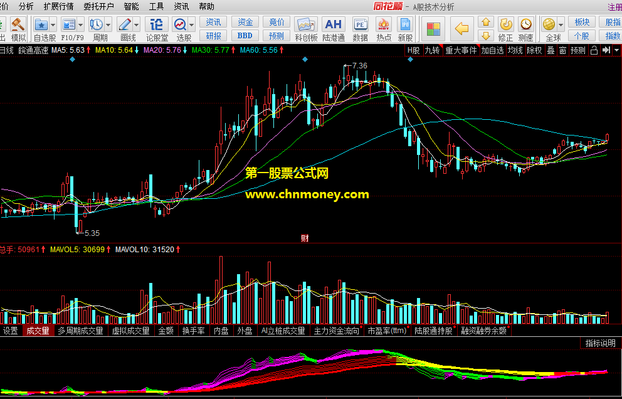622x399 pixels.
Task: Switch to the 融资融券余额 tab
Action: click(485, 331)
